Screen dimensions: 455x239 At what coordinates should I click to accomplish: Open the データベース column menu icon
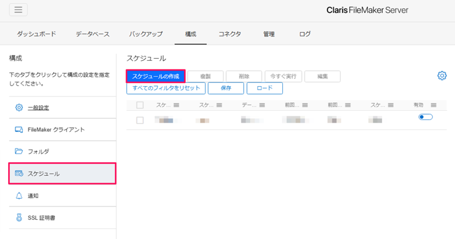pyautogui.click(x=262, y=105)
